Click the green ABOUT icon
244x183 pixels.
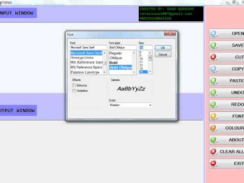pyautogui.click(x=213, y=140)
